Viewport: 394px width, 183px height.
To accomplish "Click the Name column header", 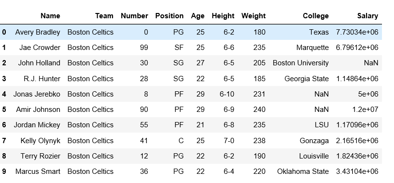I will (x=50, y=16).
